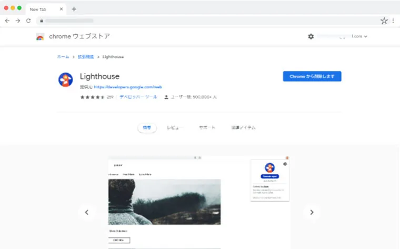This screenshot has height=249, width=400.
Task: Reload the page with the refresh icon
Action: pyautogui.click(x=28, y=21)
